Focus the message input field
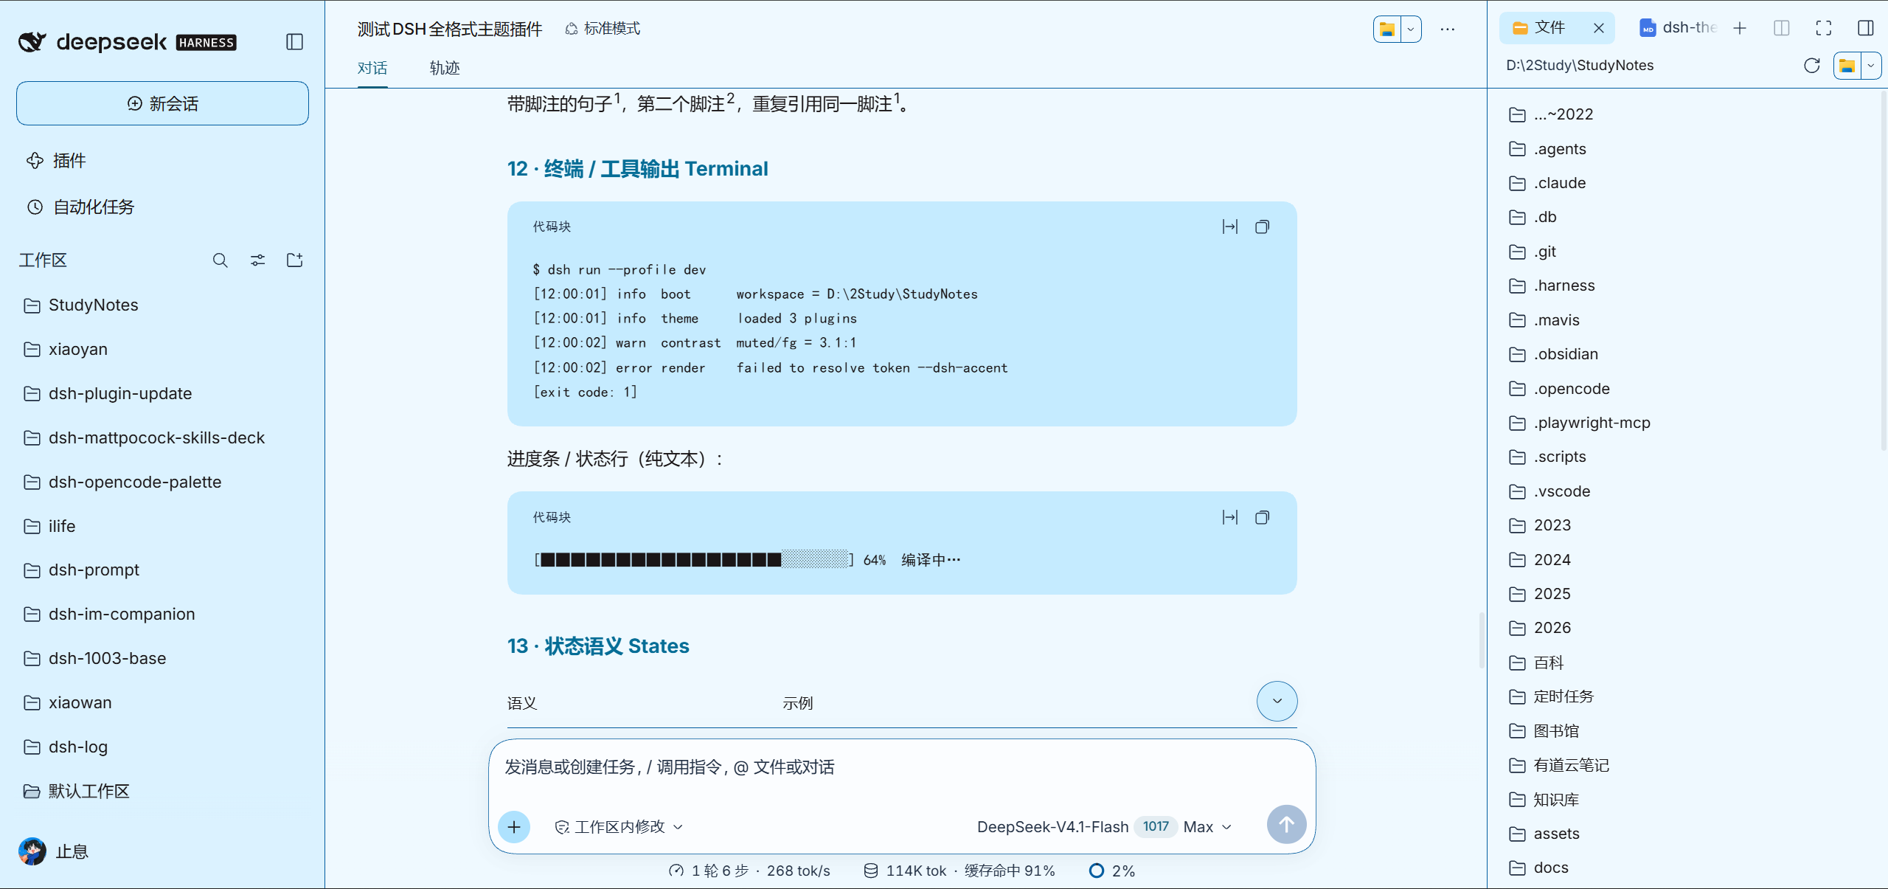Image resolution: width=1888 pixels, height=889 pixels. [x=901, y=768]
